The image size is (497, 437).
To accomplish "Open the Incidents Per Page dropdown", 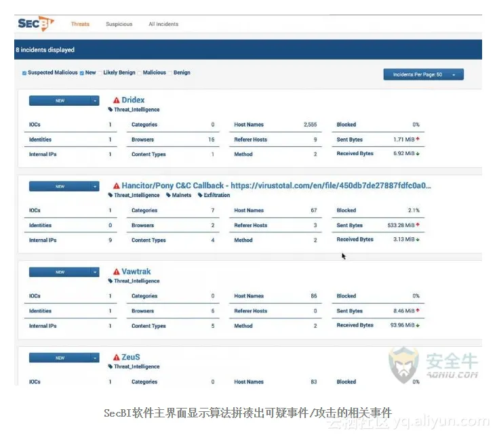I will point(423,75).
